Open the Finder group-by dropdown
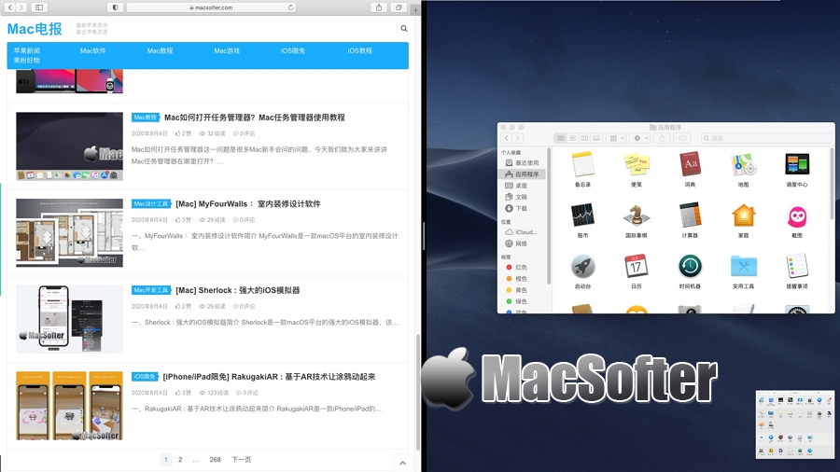The image size is (840, 472). (617, 138)
